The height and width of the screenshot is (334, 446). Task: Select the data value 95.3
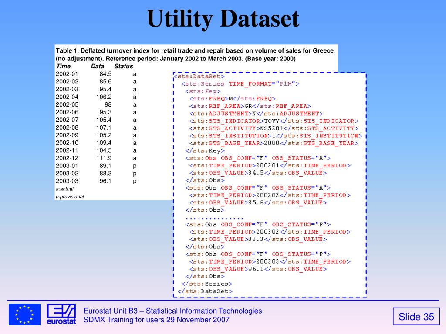(105, 112)
